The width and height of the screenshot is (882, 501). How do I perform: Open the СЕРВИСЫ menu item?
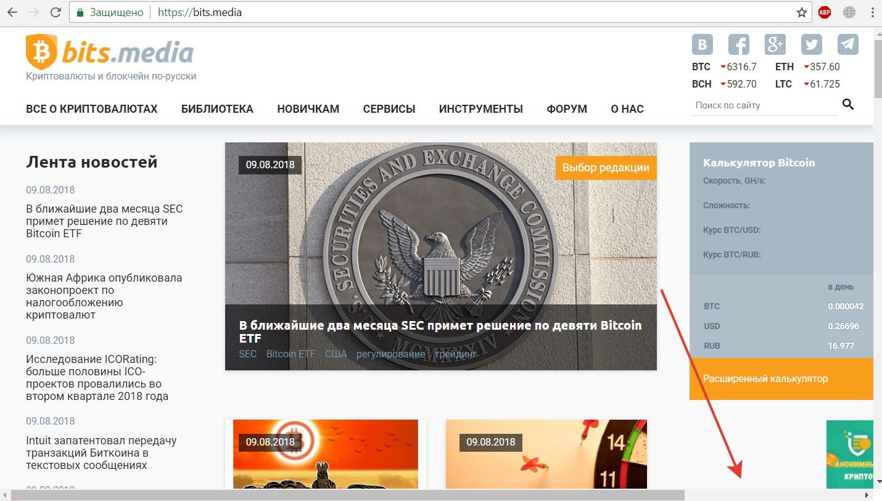(389, 109)
